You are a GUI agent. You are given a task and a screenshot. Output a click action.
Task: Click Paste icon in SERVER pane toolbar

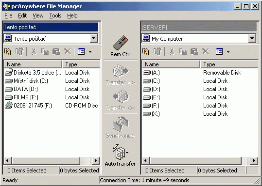click(x=194, y=51)
